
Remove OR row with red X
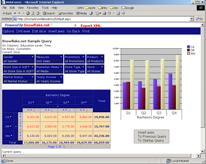20,129
